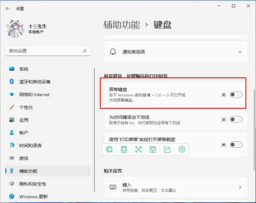Click the accessibility figure icon
The width and height of the screenshot is (256, 203).
(12, 171)
